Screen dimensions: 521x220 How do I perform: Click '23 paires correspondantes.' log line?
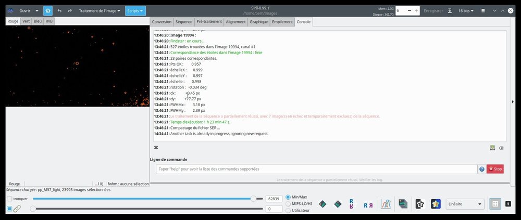(194, 58)
